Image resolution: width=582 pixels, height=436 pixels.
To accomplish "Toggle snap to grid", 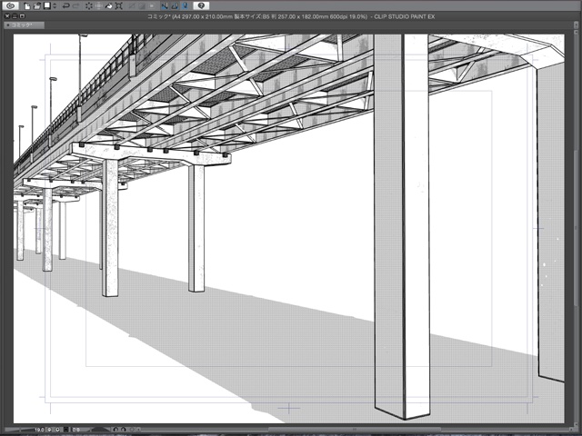I will 185,6.
